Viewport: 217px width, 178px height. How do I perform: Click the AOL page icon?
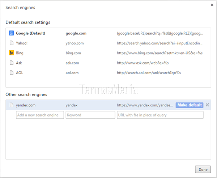(x=12, y=72)
